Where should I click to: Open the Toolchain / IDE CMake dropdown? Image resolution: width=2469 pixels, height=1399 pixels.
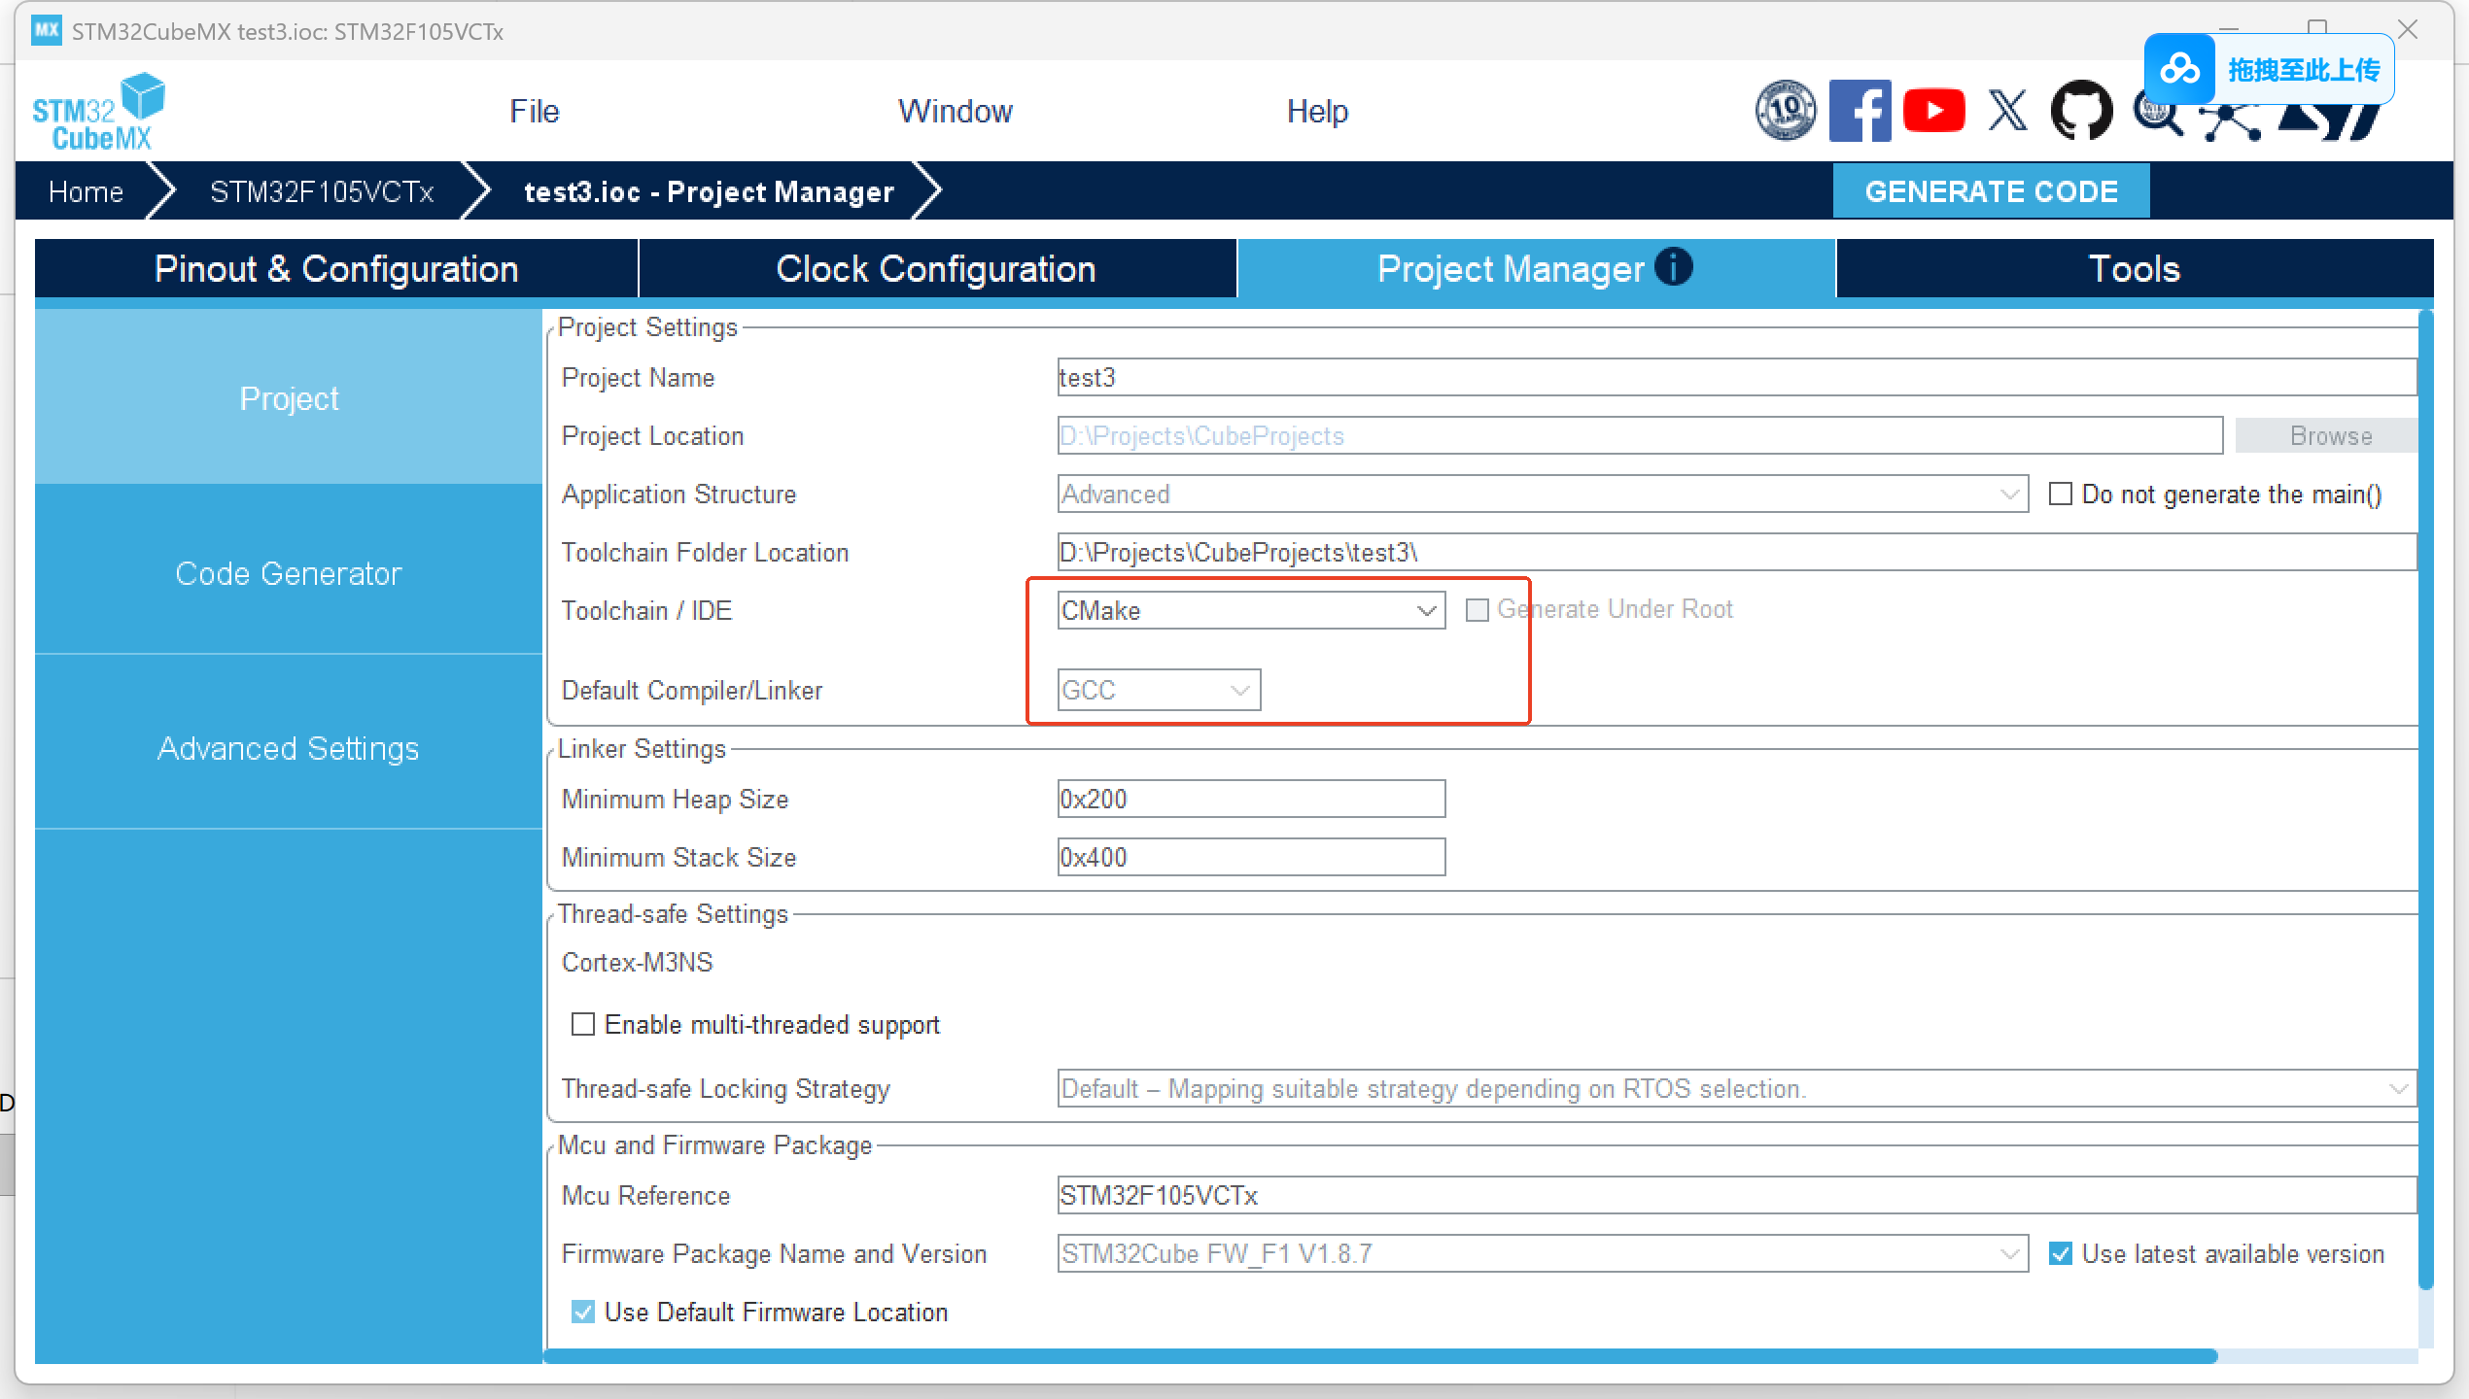[x=1250, y=610]
